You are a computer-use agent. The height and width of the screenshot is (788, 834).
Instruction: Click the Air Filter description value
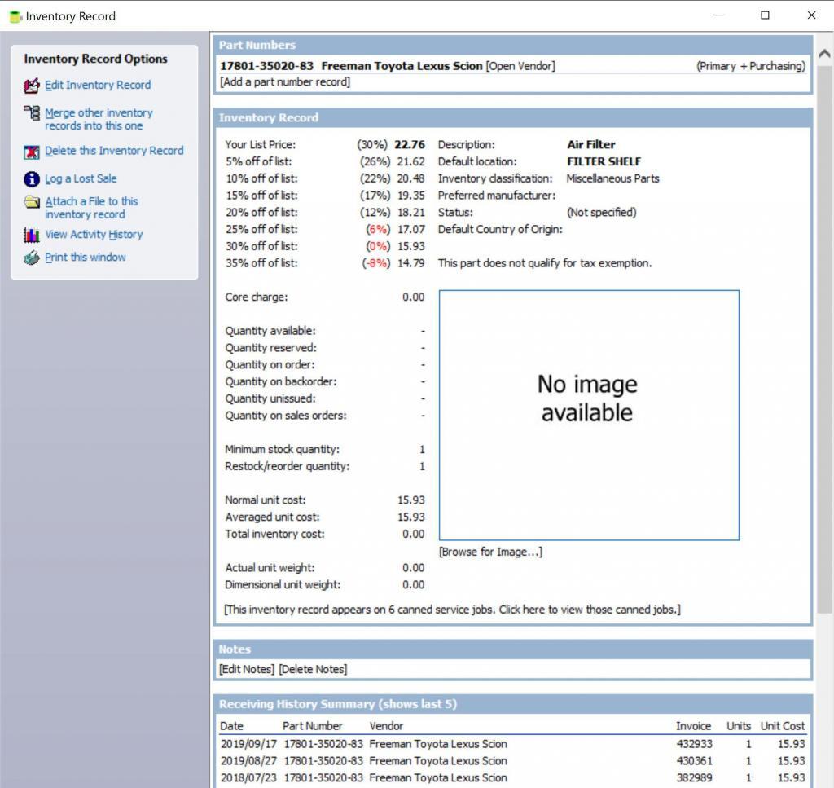[591, 145]
